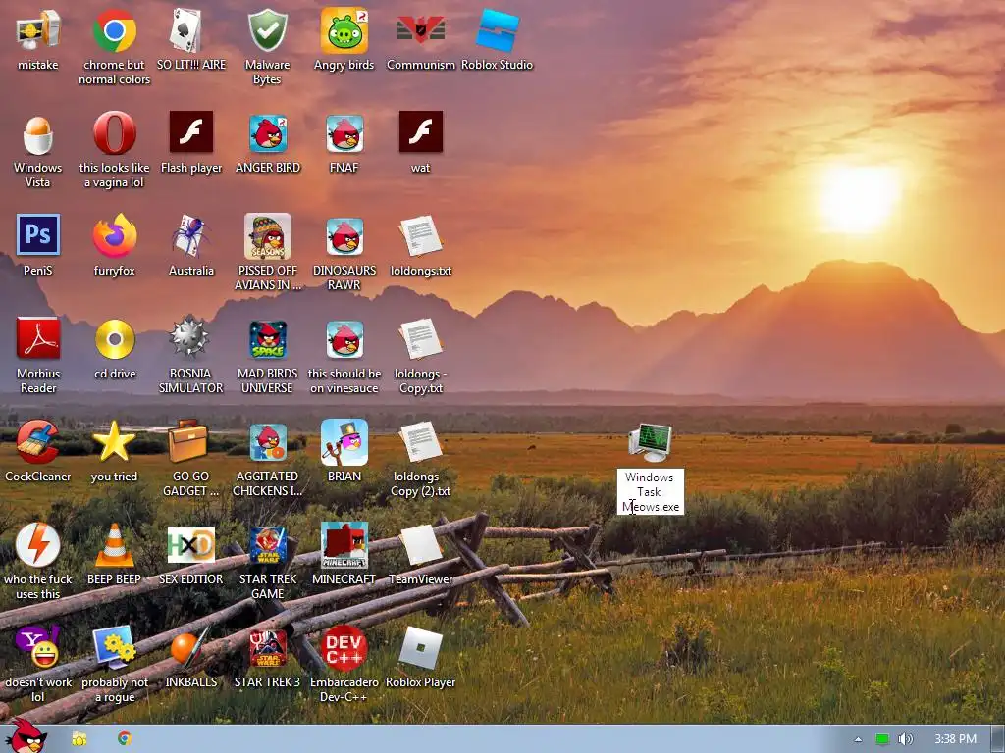Viewport: 1005px width, 753px height.
Task: Click the Chrome icon on the taskbar
Action: [x=125, y=739]
